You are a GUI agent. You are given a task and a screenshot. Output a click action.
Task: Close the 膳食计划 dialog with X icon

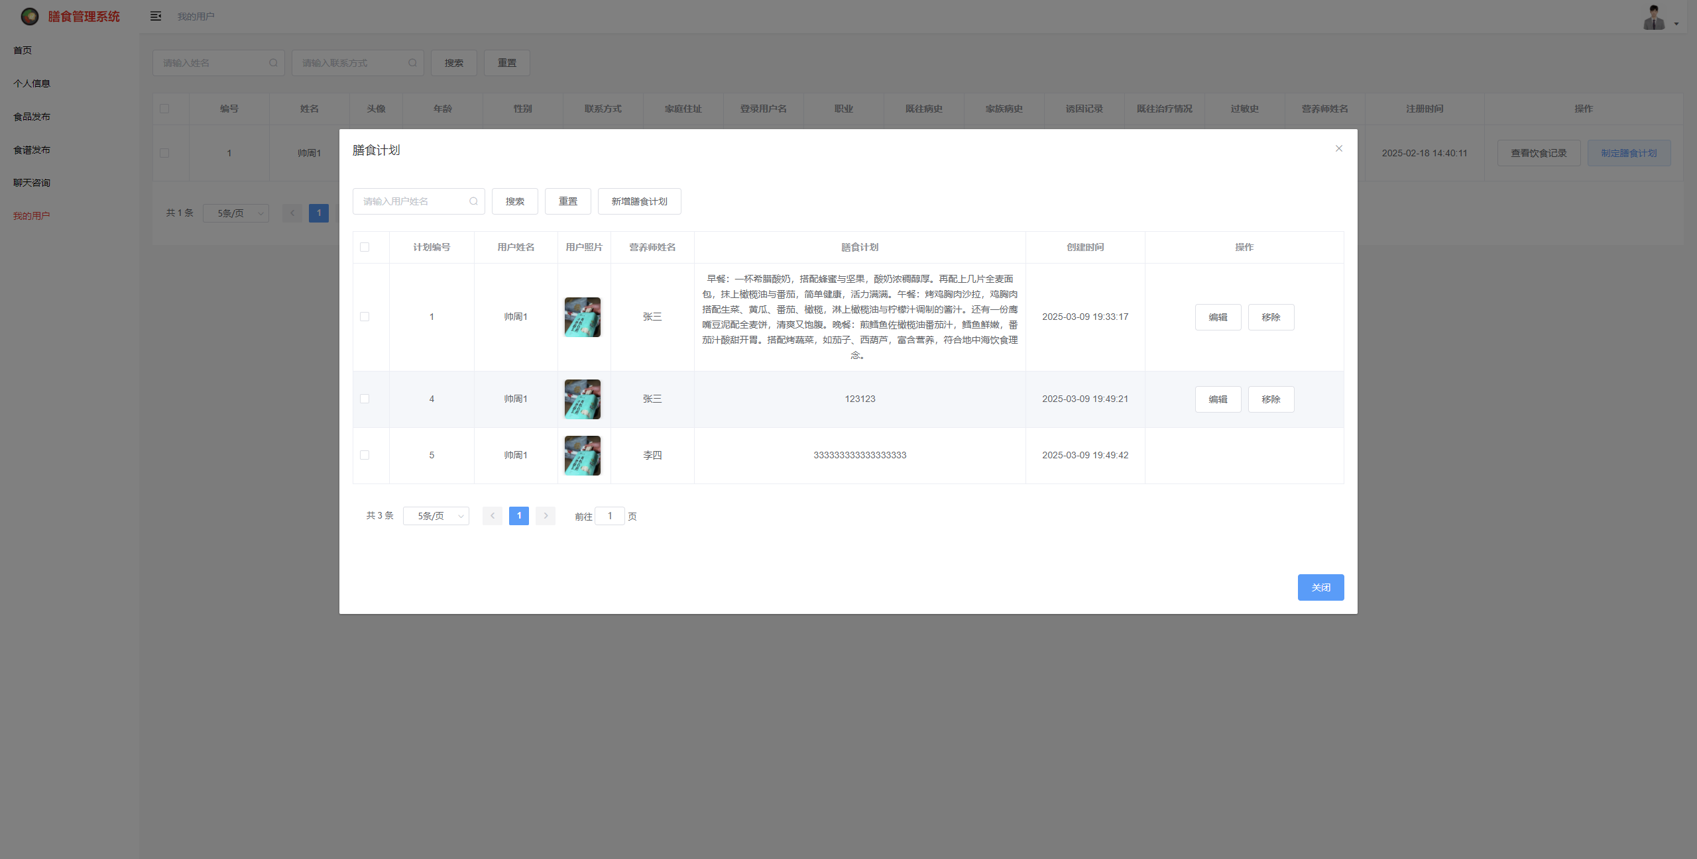[x=1338, y=148]
